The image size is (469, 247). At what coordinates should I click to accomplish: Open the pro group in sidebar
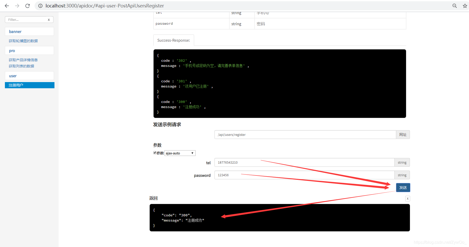click(x=29, y=50)
